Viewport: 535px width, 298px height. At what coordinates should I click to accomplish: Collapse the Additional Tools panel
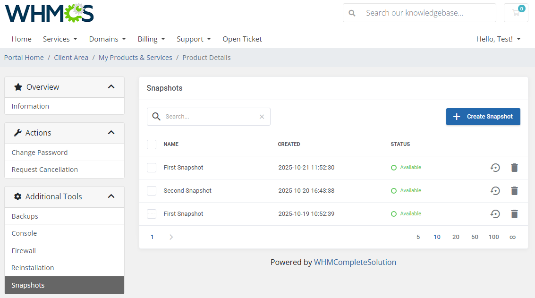pos(111,196)
